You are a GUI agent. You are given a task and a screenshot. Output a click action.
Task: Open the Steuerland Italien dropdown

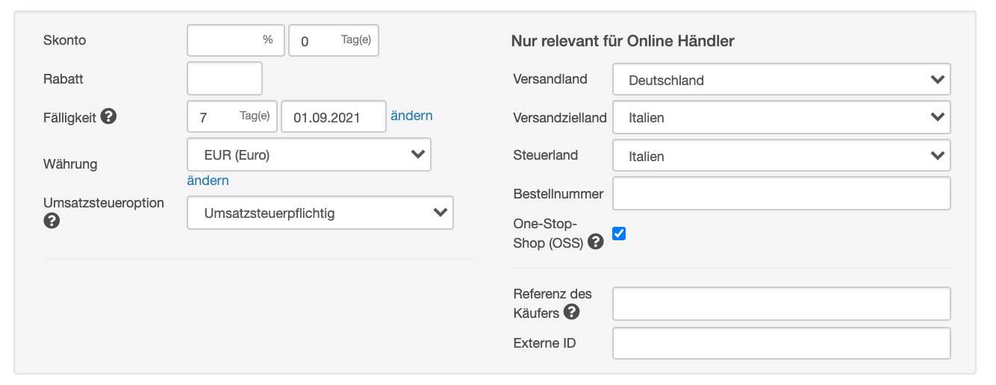pyautogui.click(x=782, y=155)
